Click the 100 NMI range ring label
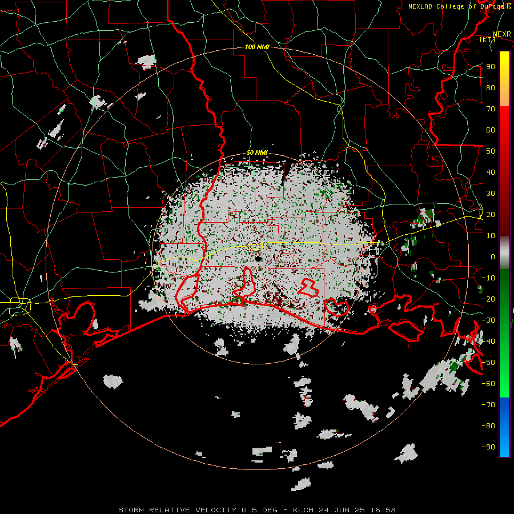Viewport: 514px width, 514px height. pyautogui.click(x=257, y=47)
